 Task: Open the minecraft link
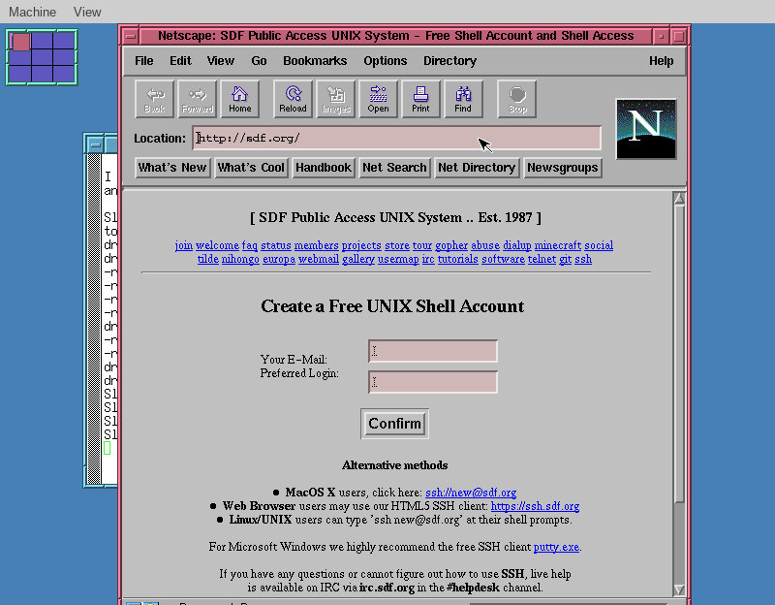click(x=558, y=245)
